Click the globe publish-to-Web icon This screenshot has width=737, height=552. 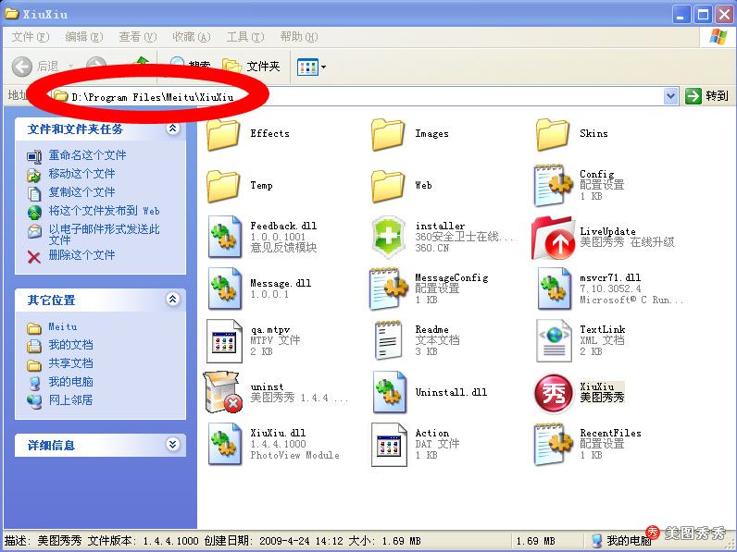[x=34, y=212]
